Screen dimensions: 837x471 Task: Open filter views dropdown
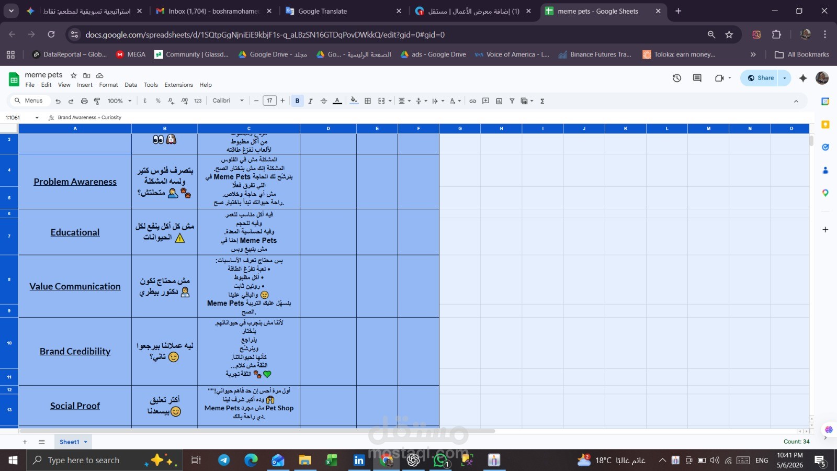527,101
